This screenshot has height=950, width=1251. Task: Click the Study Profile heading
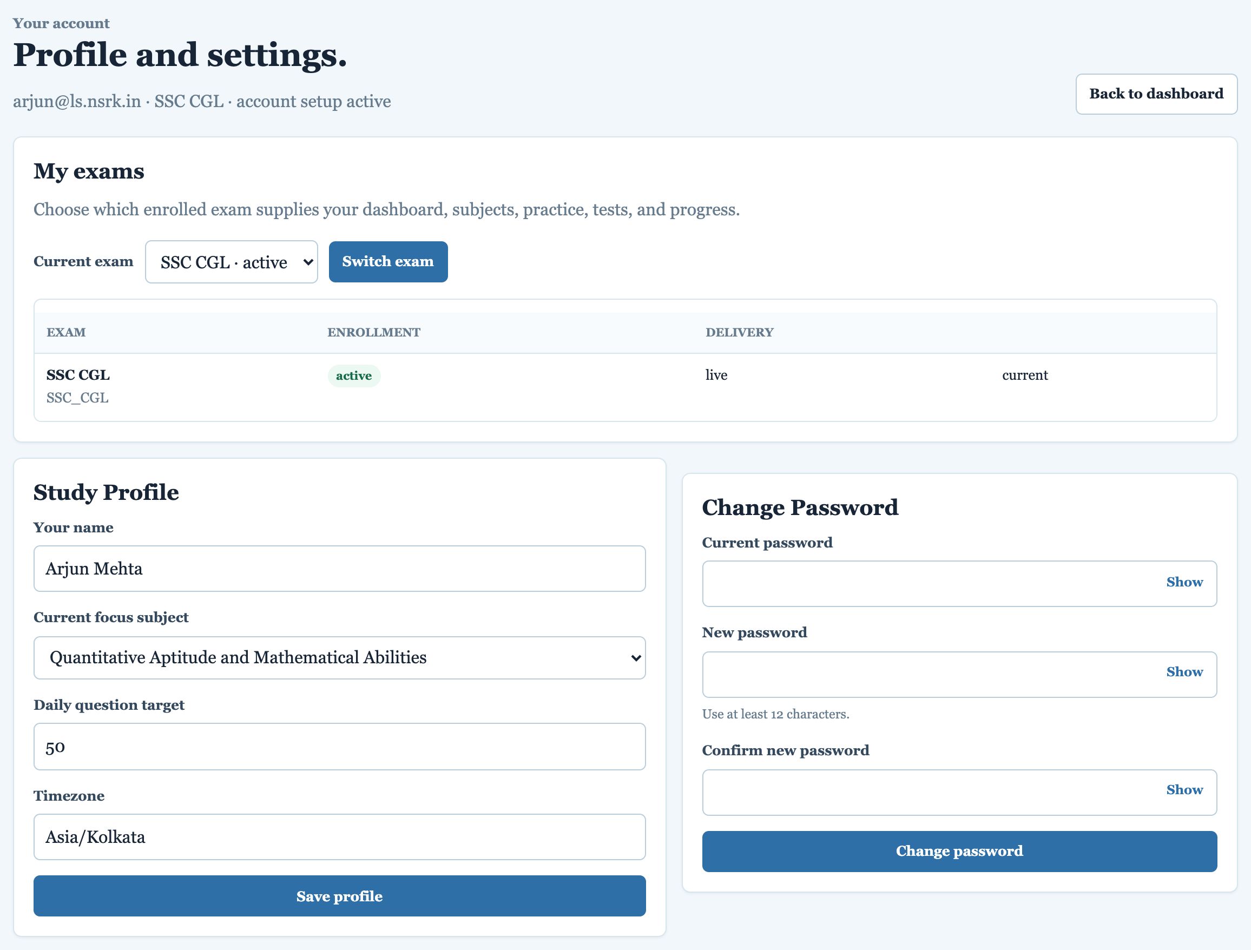[106, 492]
